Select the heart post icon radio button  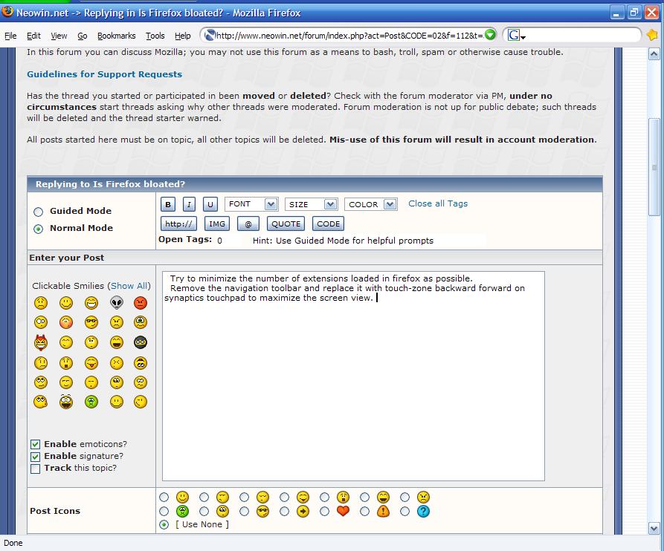pos(324,512)
